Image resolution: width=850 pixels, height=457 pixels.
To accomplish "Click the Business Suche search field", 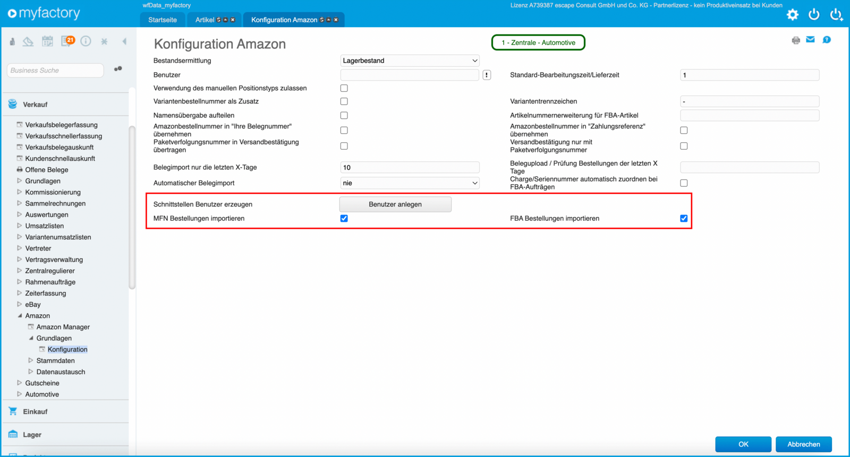I will (x=55, y=70).
